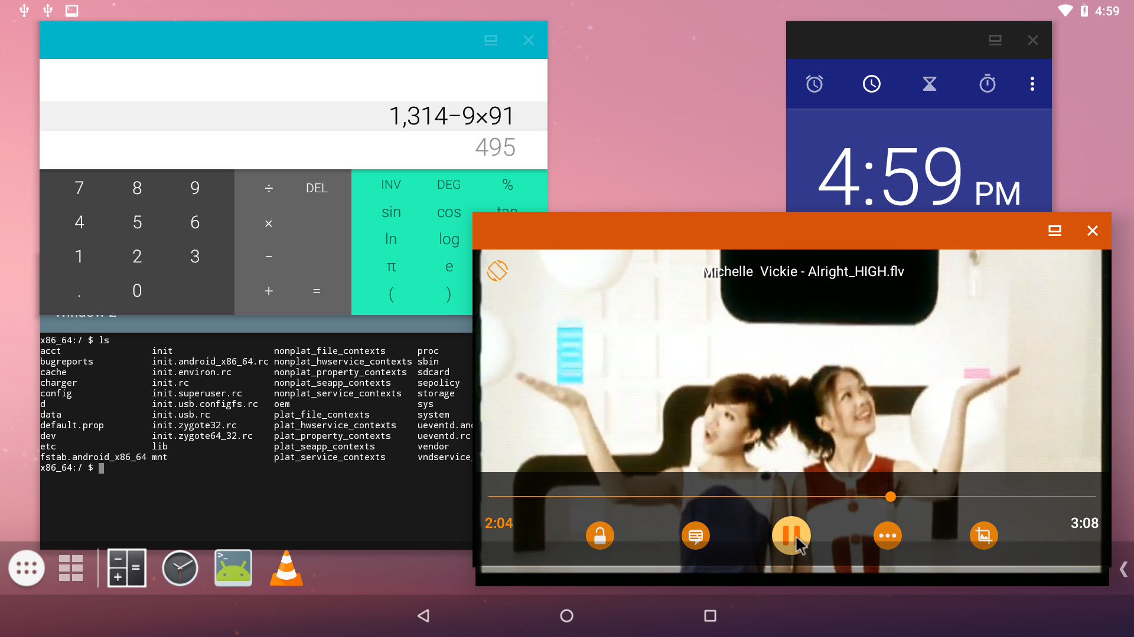Image resolution: width=1134 pixels, height=637 pixels.
Task: Click the screen rotation icon in VLC player
Action: 497,271
